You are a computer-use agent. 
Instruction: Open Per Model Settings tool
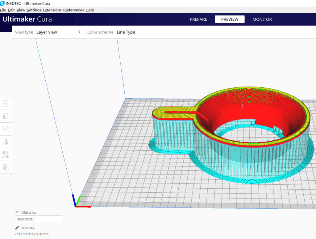(6, 154)
